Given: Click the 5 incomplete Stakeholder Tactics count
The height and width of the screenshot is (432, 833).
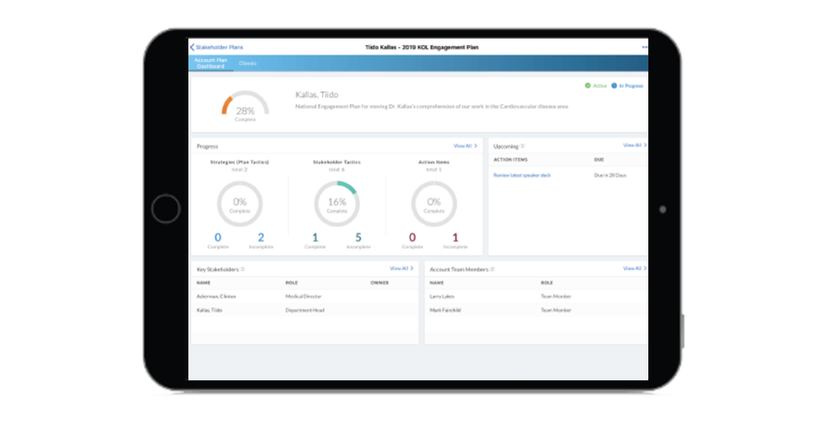Looking at the screenshot, I should pyautogui.click(x=358, y=237).
